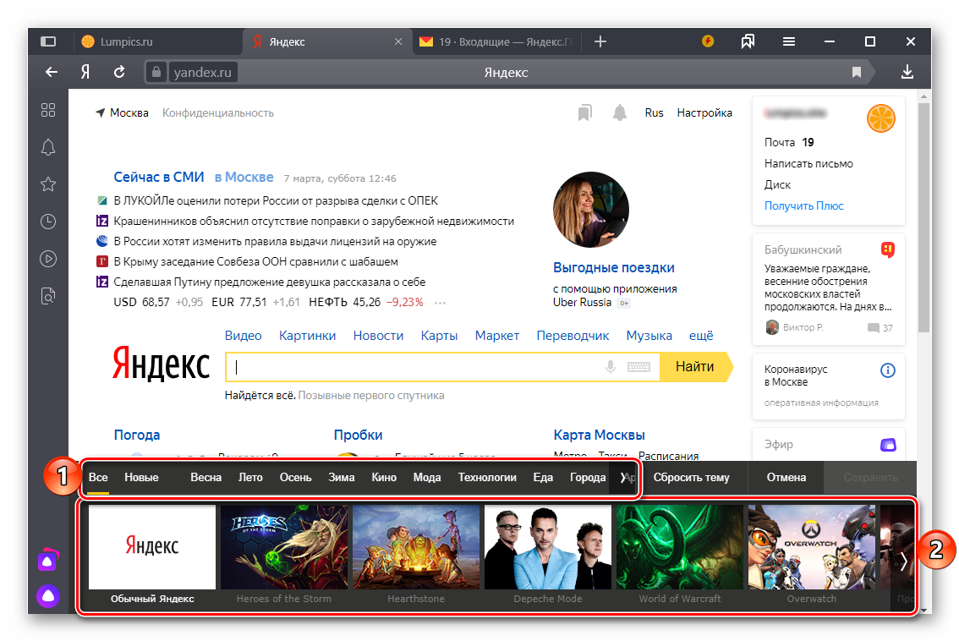Close the Яндекс tab

click(398, 41)
